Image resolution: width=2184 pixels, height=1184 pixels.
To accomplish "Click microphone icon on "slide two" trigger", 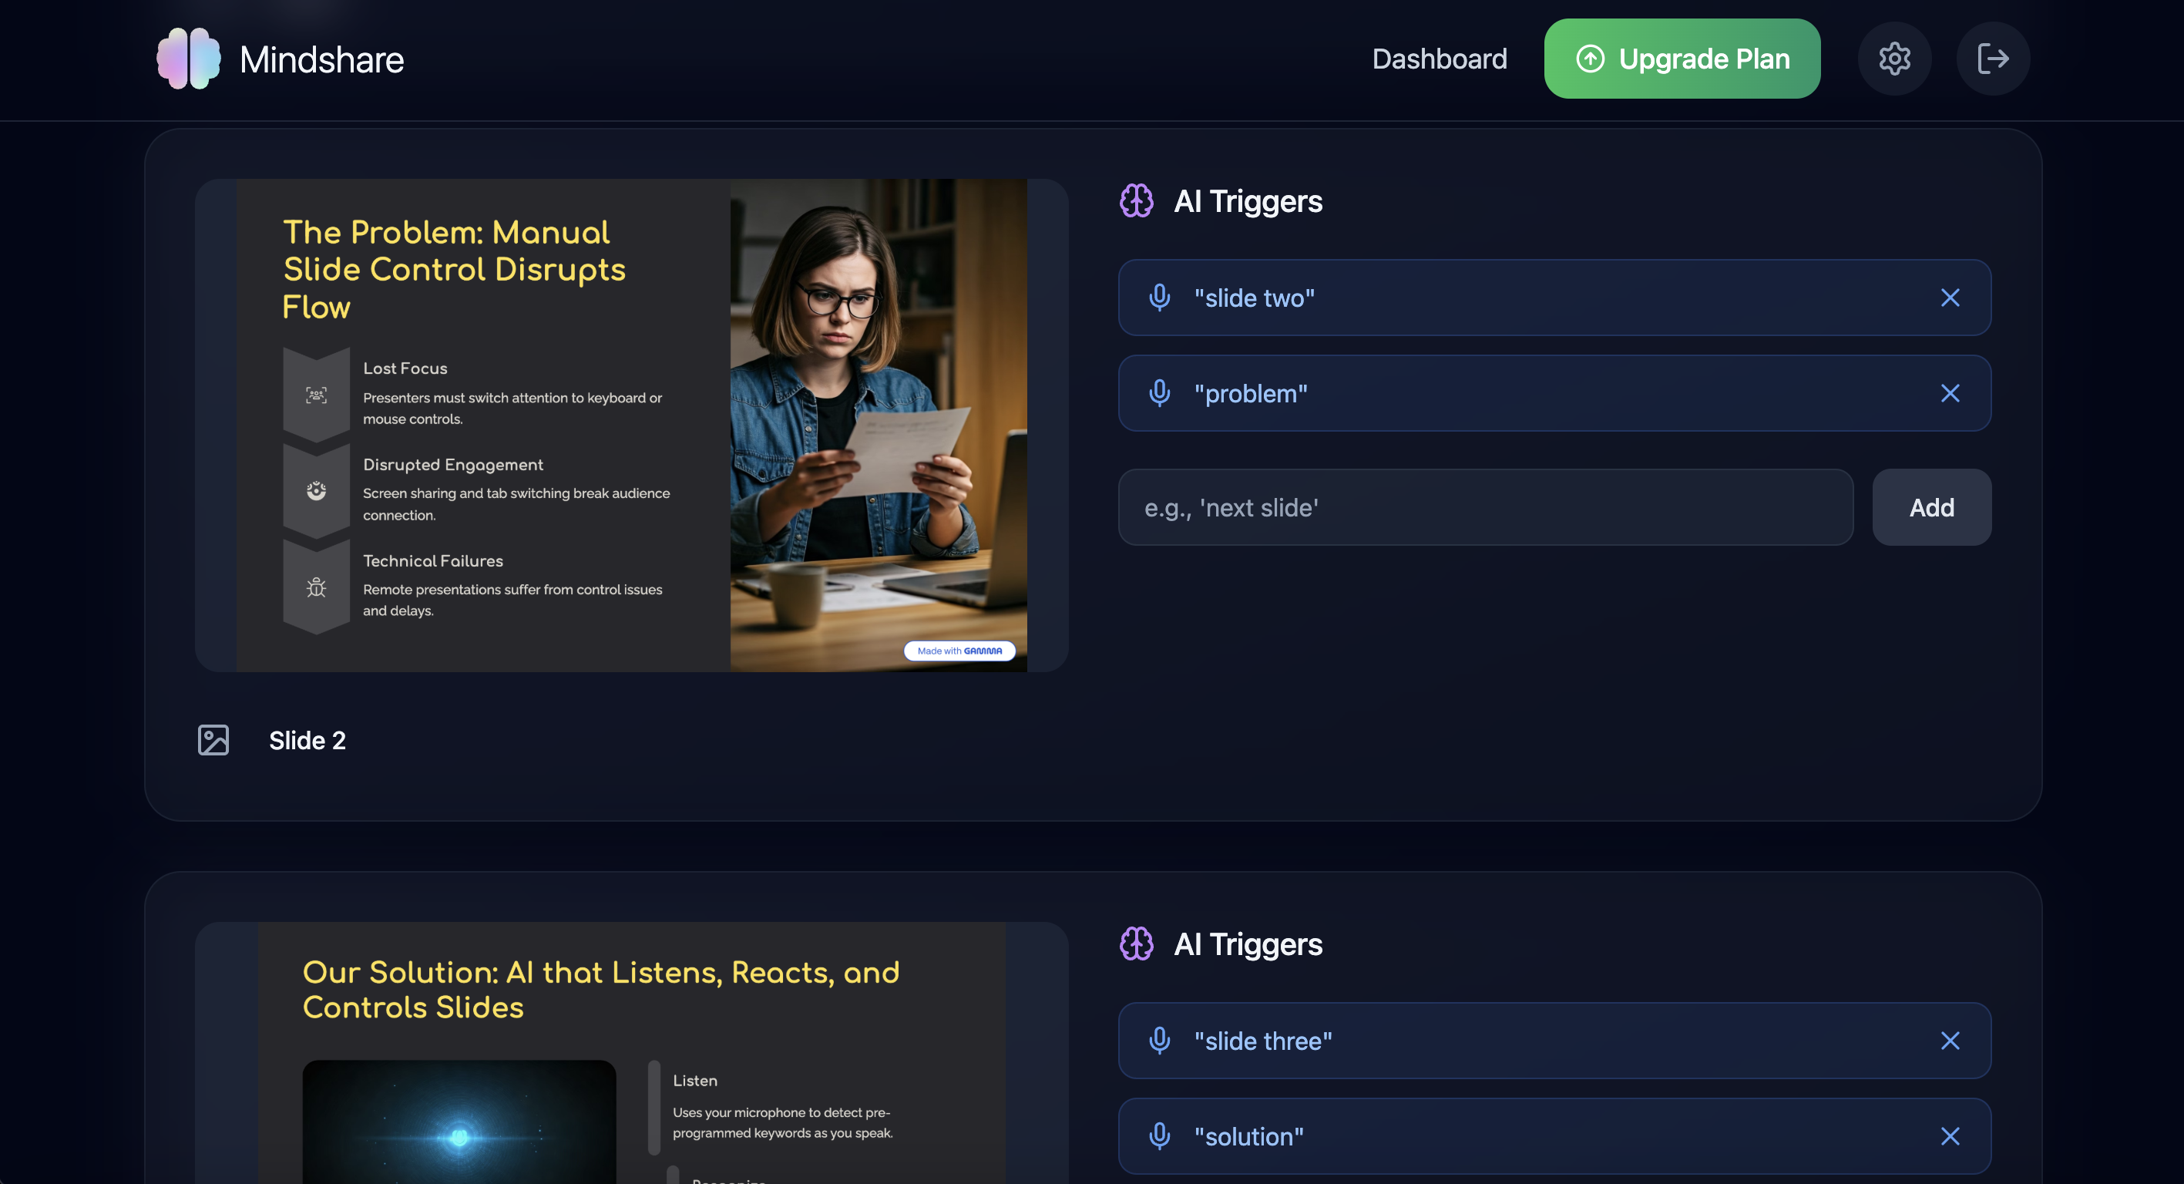I will [x=1159, y=298].
